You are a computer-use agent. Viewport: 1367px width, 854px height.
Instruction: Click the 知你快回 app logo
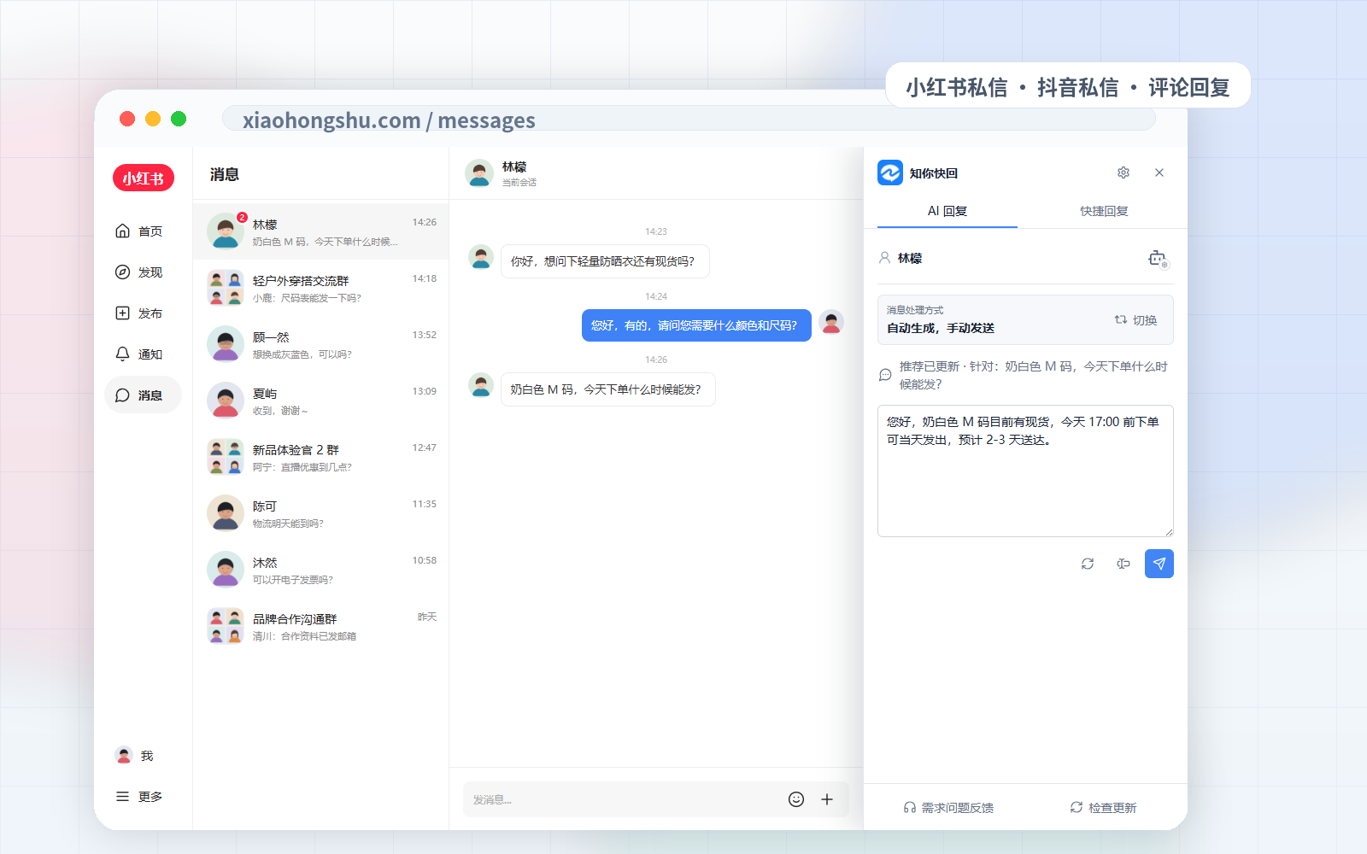point(890,173)
